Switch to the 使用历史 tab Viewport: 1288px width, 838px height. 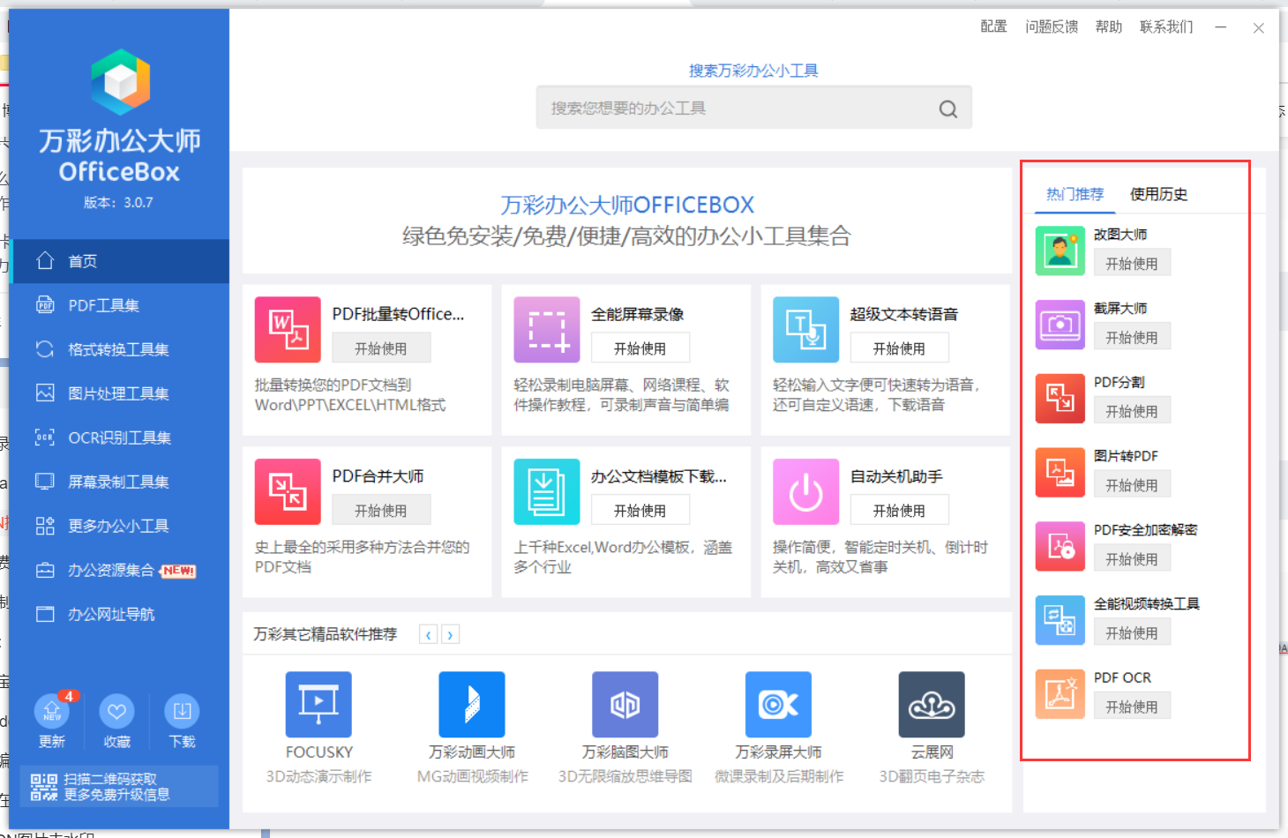pyautogui.click(x=1158, y=194)
